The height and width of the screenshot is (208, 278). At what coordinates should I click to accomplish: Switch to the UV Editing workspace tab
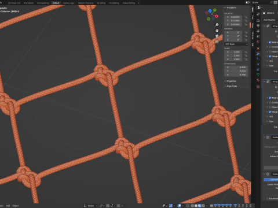(114, 3)
